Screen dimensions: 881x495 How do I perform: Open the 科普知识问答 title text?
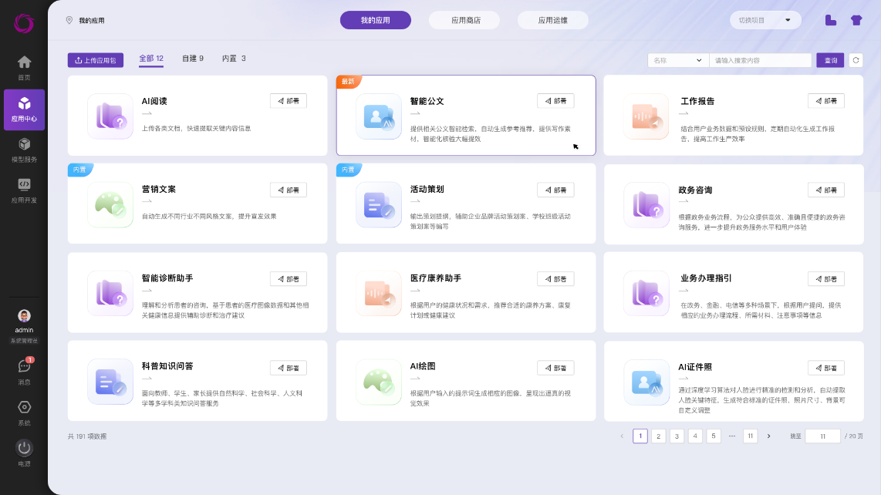(167, 365)
